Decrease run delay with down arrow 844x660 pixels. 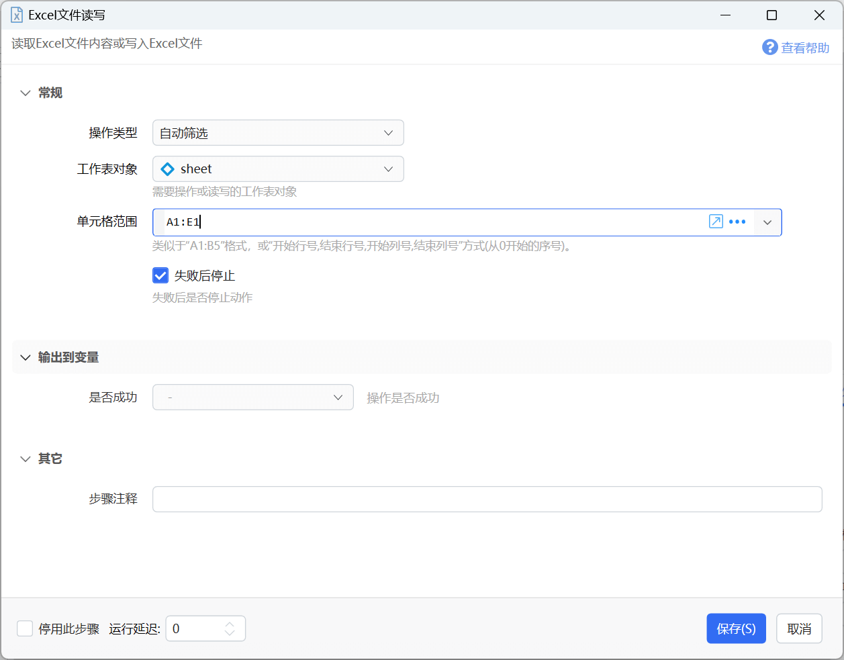(230, 633)
